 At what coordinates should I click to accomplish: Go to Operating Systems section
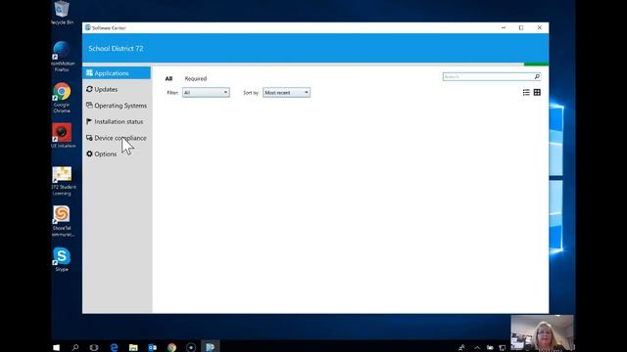point(117,106)
